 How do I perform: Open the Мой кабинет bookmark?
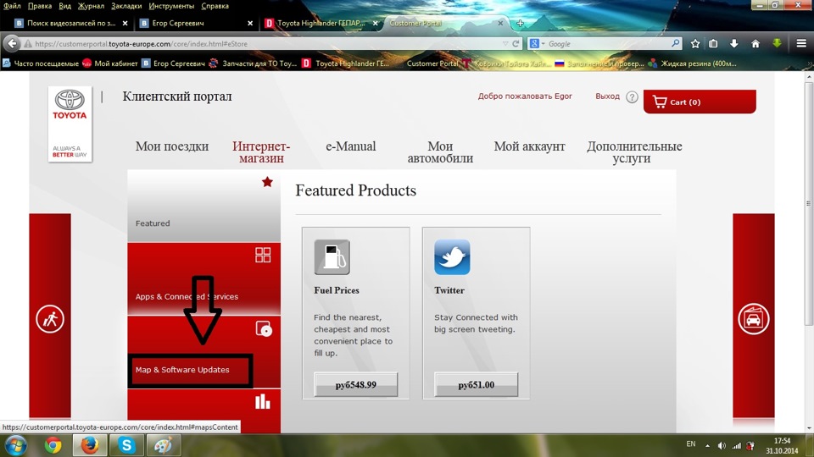110,63
